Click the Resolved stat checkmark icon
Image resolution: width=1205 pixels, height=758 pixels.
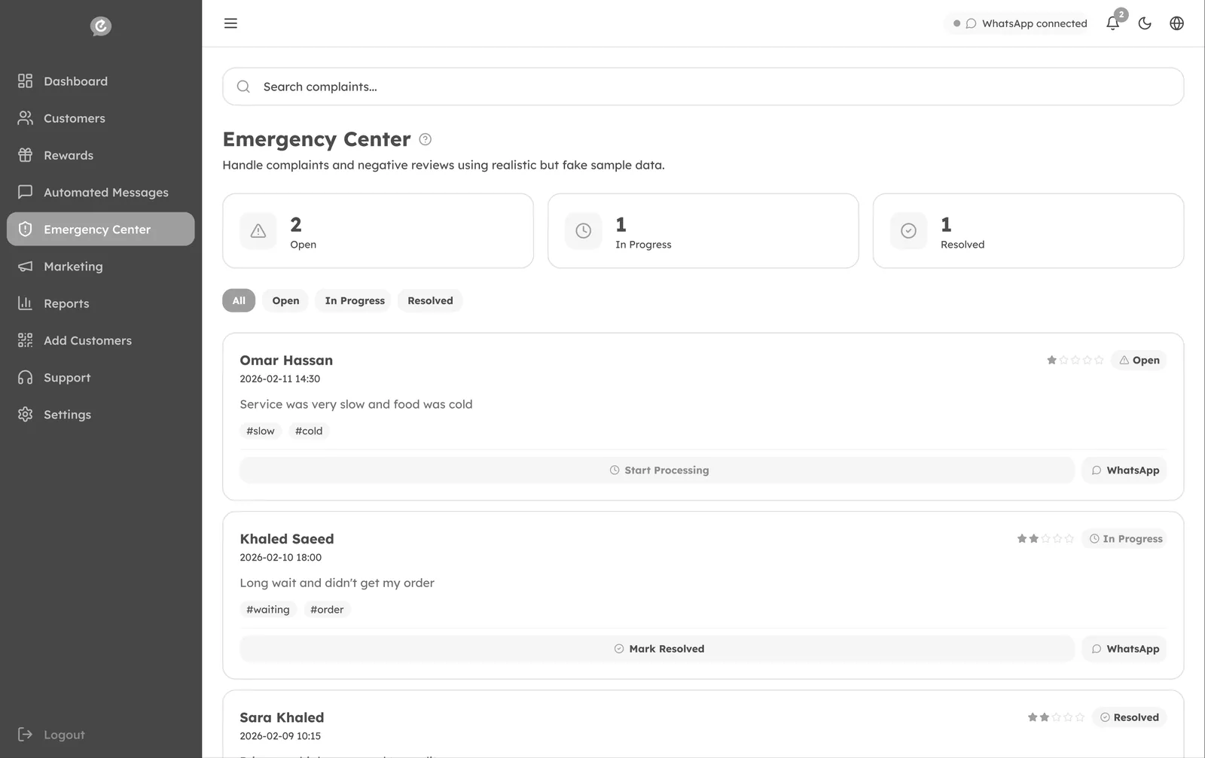909,231
